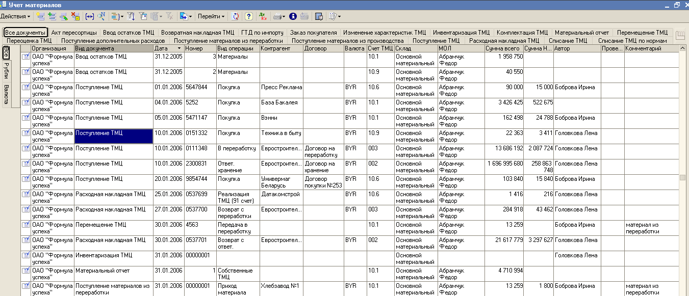Switch to the vertical Рубли tab
Image resolution: width=689 pixels, height=296 pixels.
tap(6, 71)
